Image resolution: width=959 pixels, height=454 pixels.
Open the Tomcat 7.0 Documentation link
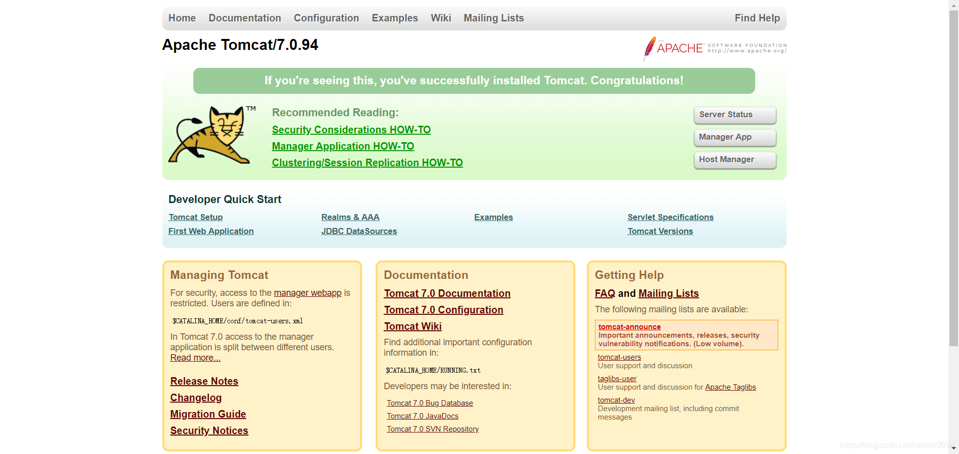click(x=447, y=293)
